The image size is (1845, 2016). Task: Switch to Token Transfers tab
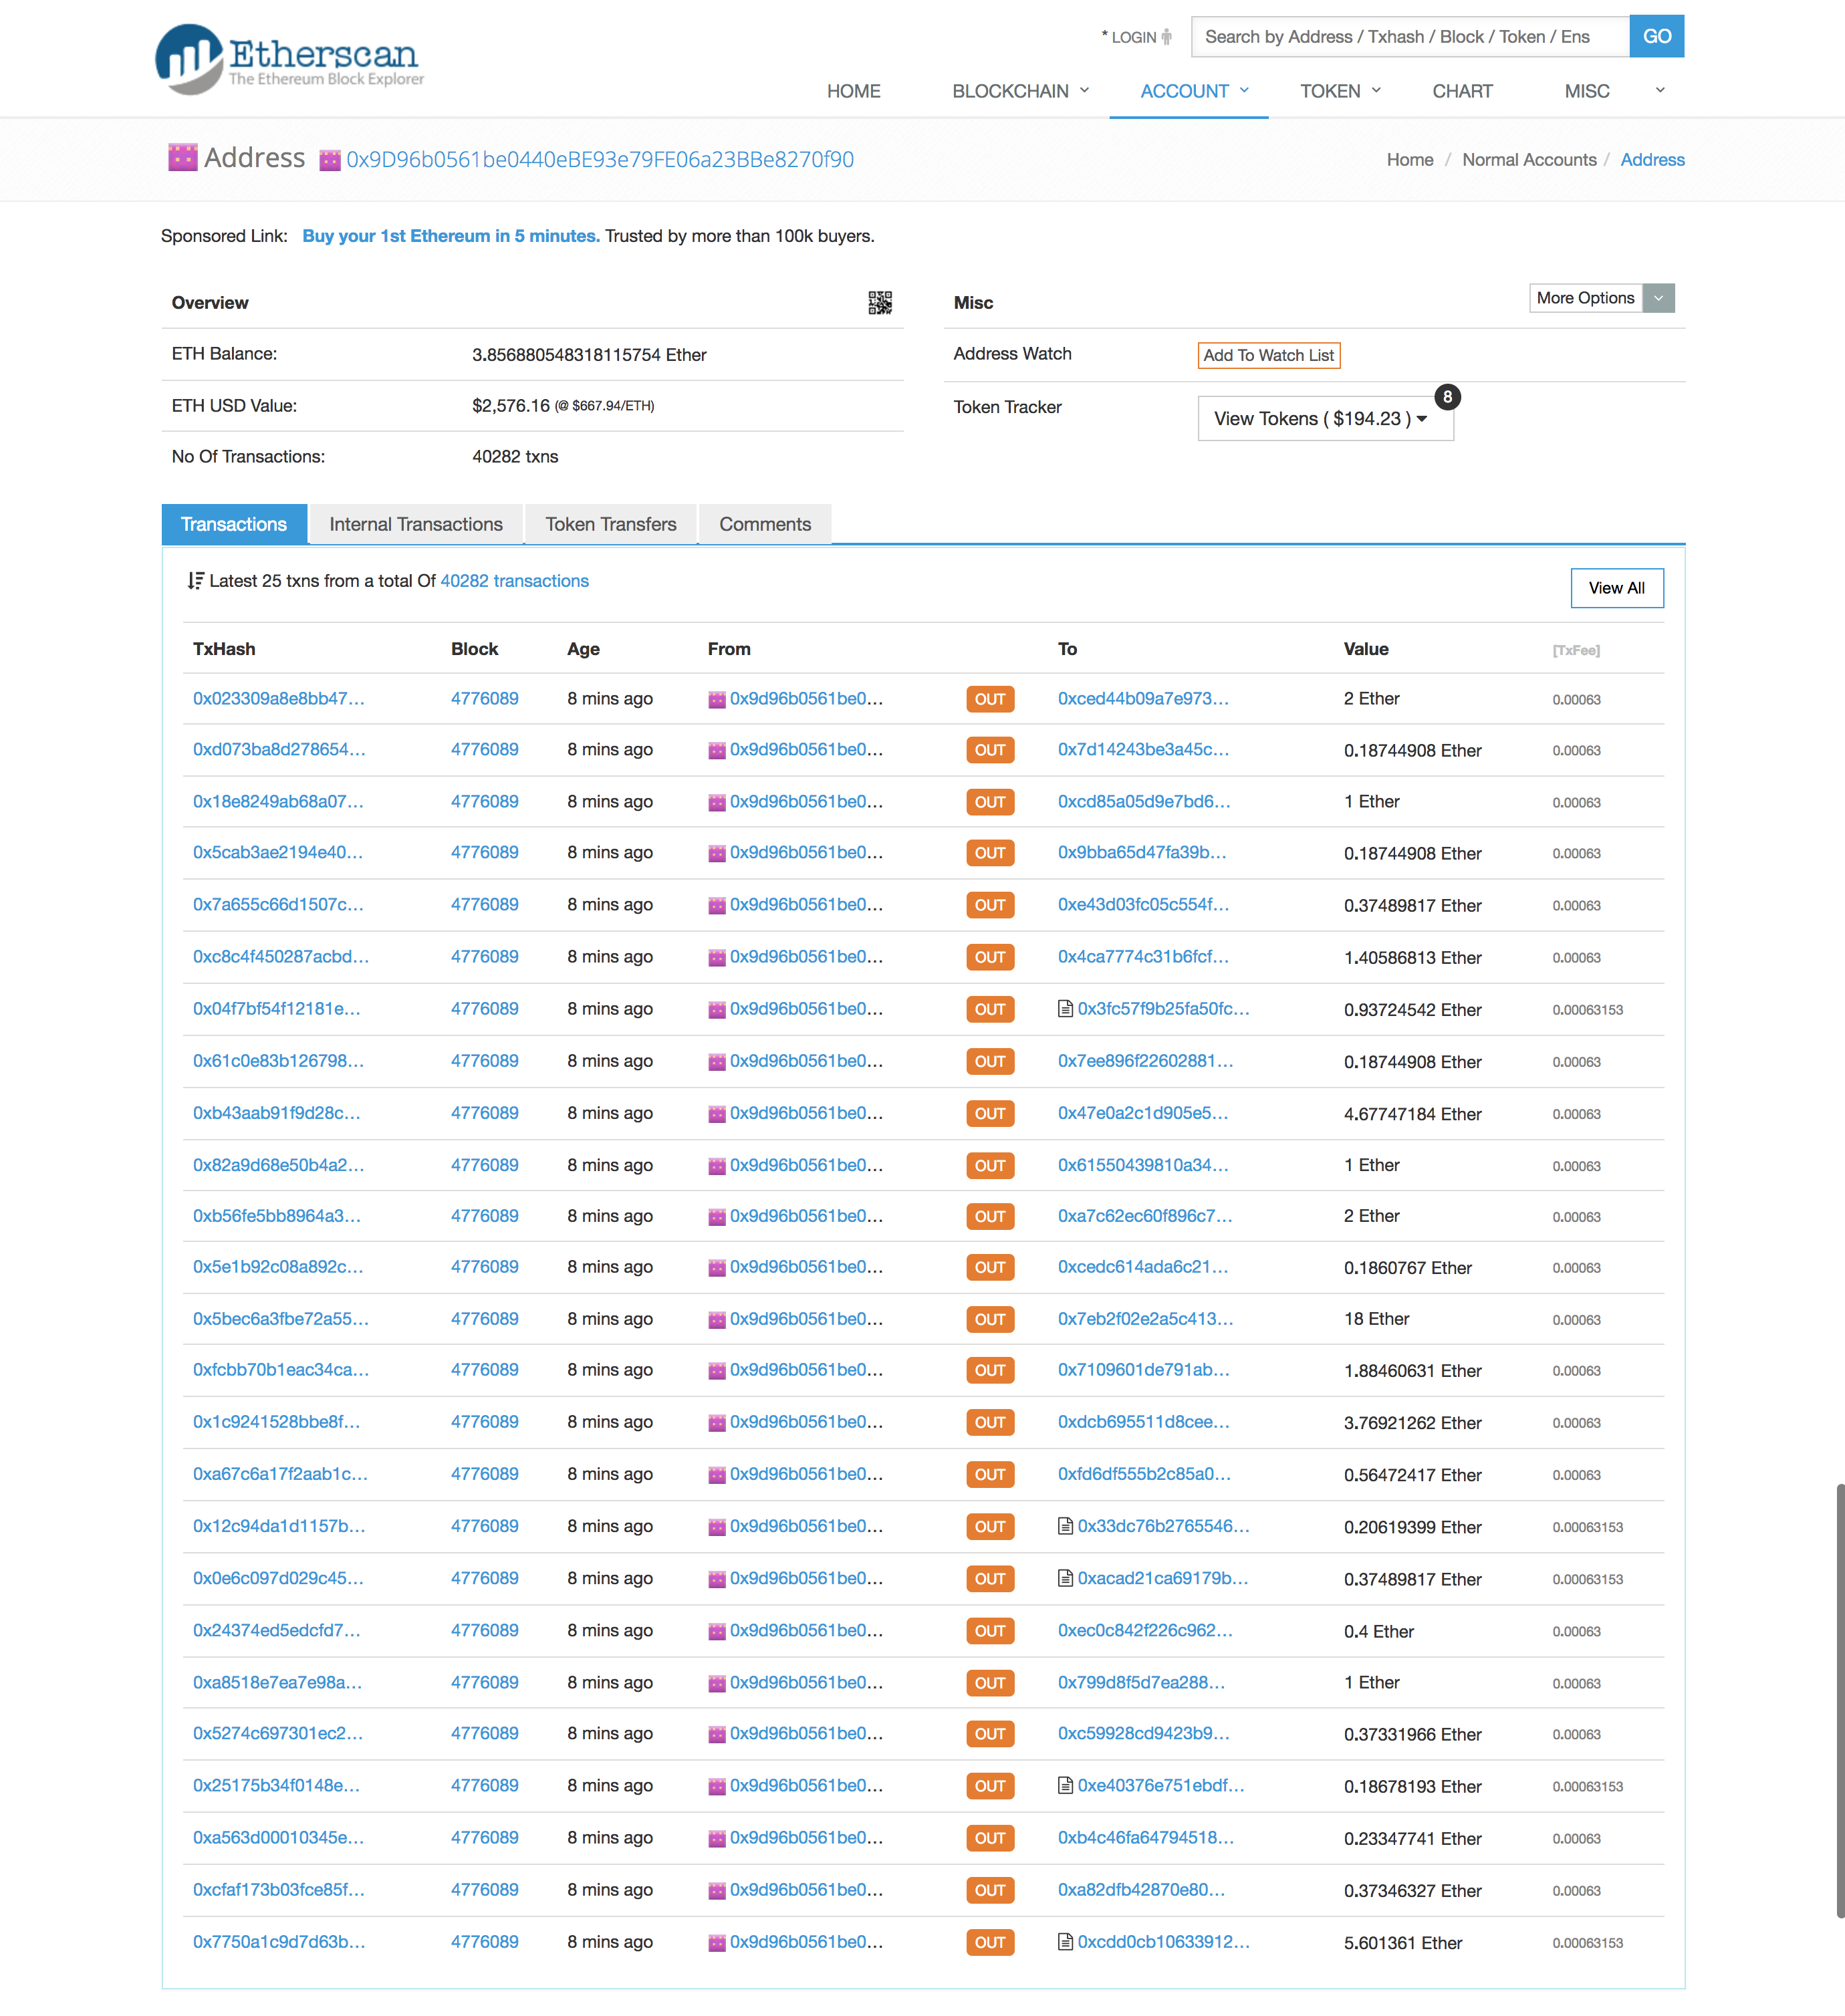coord(611,524)
